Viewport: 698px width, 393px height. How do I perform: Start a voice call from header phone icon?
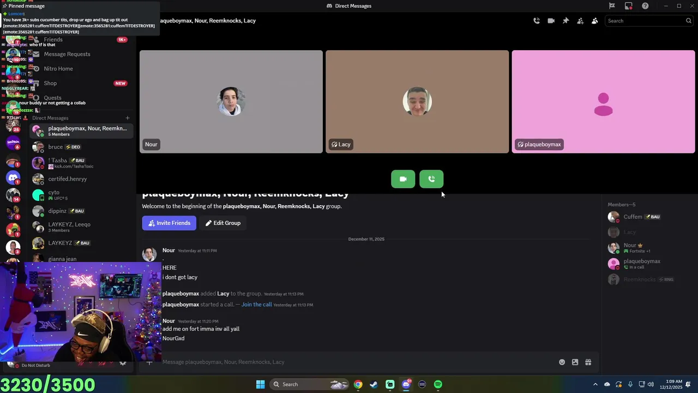click(537, 21)
